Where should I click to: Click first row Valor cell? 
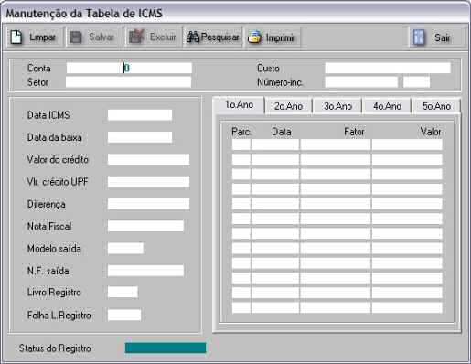[407, 145]
